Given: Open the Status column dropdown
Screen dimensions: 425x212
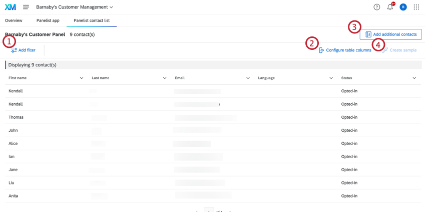Looking at the screenshot, I should click(414, 78).
